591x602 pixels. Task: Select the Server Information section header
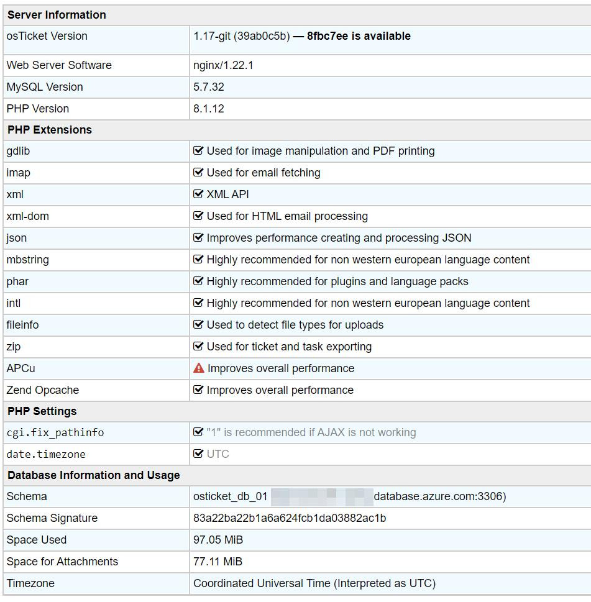[x=57, y=15]
